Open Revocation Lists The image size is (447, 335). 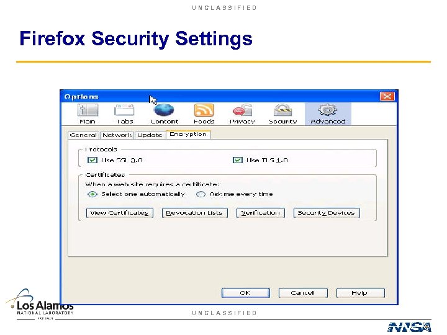point(195,213)
